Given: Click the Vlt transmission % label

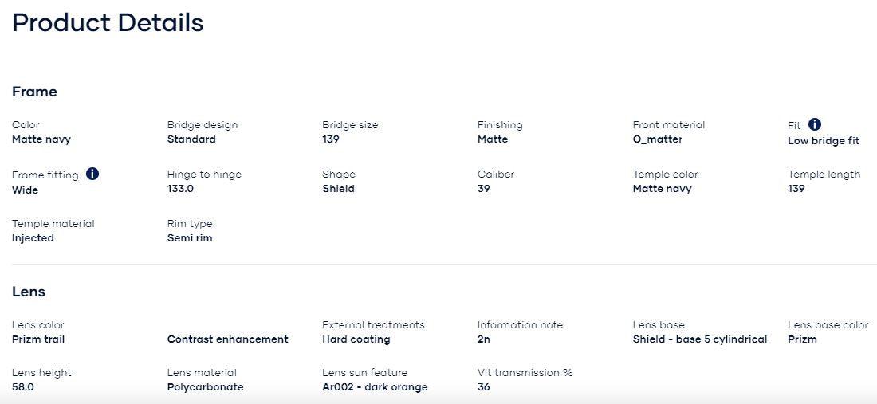Looking at the screenshot, I should pyautogui.click(x=525, y=373).
